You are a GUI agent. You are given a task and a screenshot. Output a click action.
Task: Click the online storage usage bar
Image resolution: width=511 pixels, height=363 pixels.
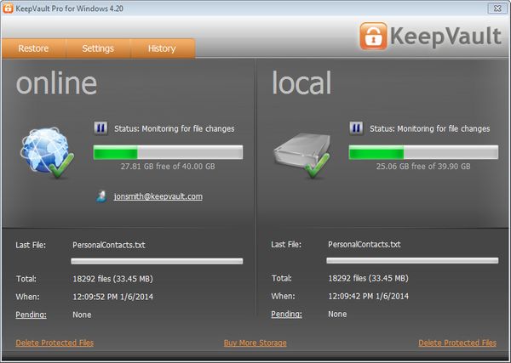pos(168,152)
